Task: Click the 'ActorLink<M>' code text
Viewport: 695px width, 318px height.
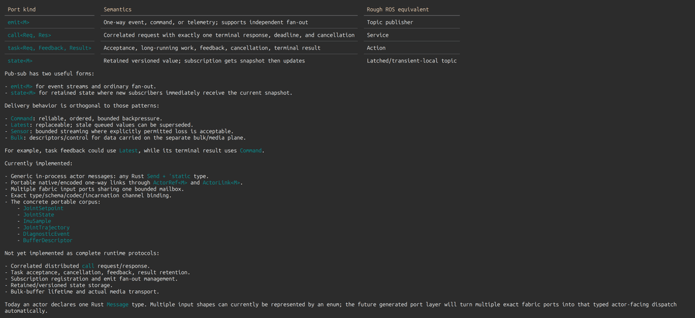Action: click(221, 183)
